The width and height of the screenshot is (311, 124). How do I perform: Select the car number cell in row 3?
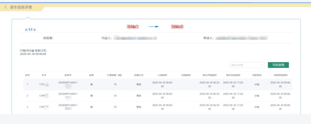[44, 107]
